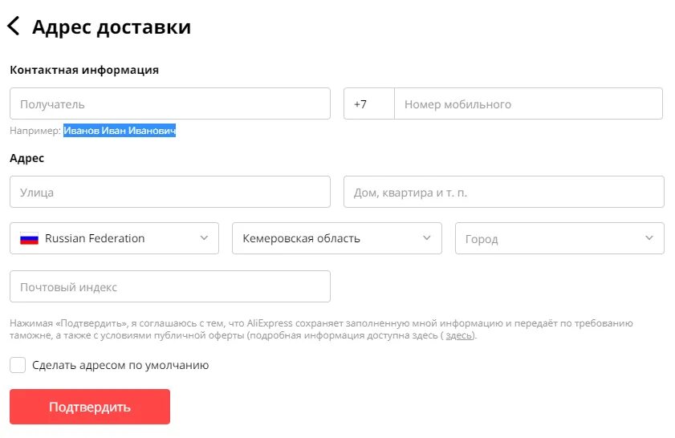Image resolution: width=675 pixels, height=438 pixels.
Task: Enable the Сделать адресом по умолчанию checkbox
Action: (x=18, y=365)
